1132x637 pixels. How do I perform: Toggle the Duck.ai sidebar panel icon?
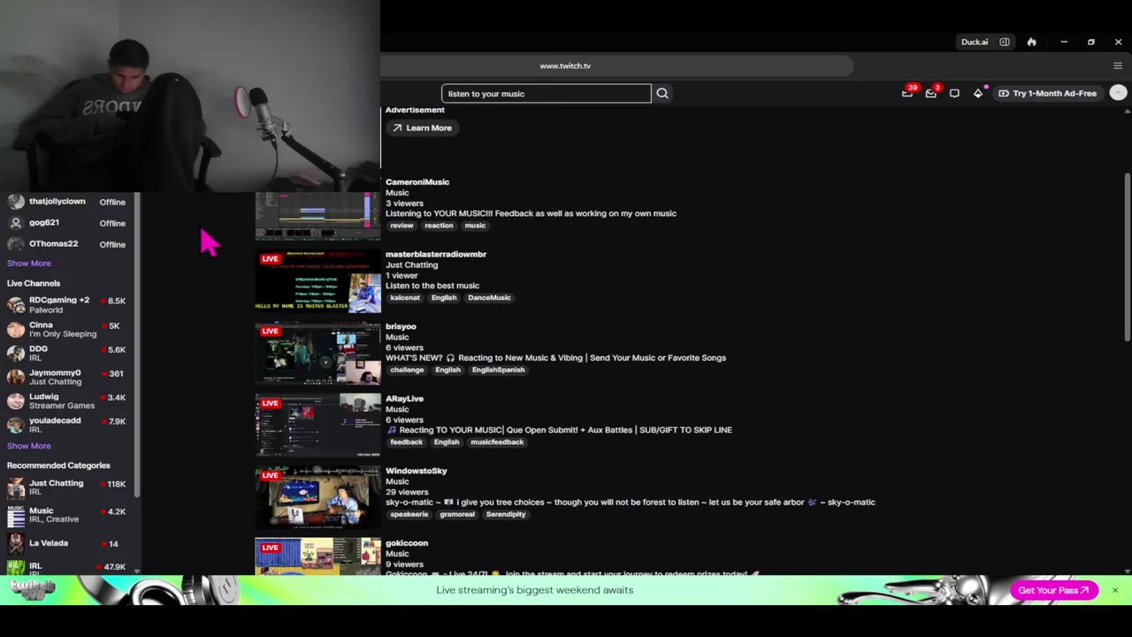click(x=1005, y=42)
